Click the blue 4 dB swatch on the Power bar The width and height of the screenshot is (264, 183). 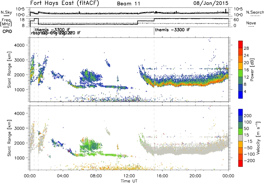coord(241,95)
